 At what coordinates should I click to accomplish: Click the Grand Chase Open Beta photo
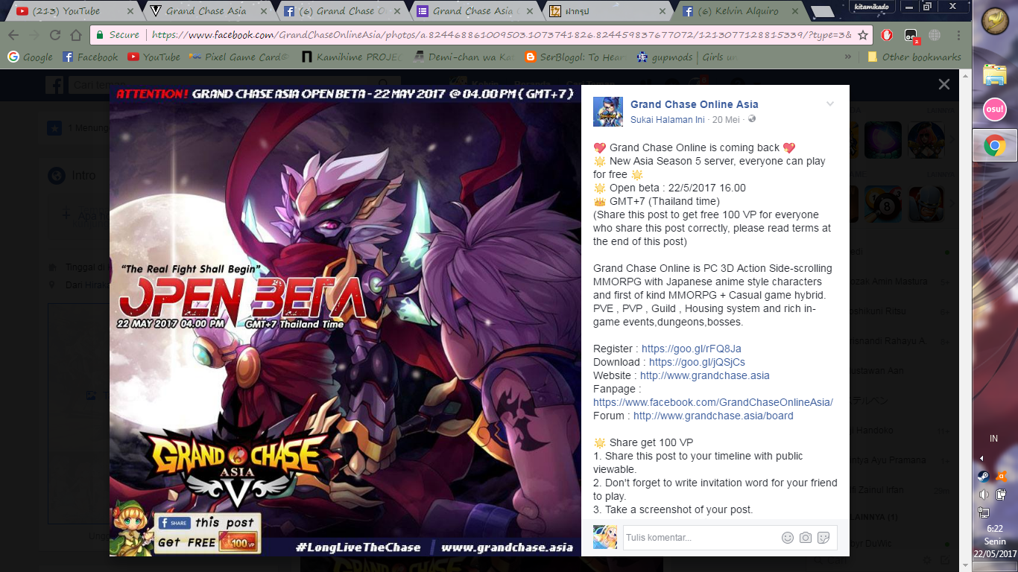(345, 320)
